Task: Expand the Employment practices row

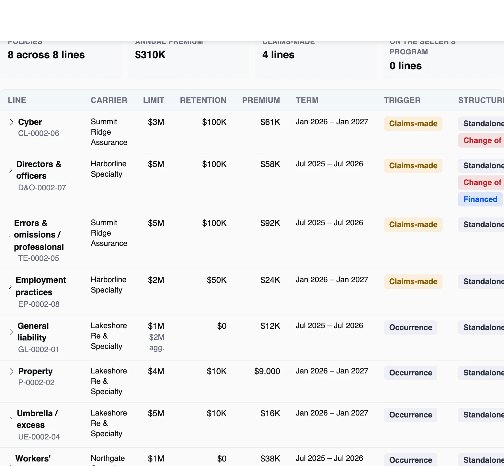Action: pos(10,287)
